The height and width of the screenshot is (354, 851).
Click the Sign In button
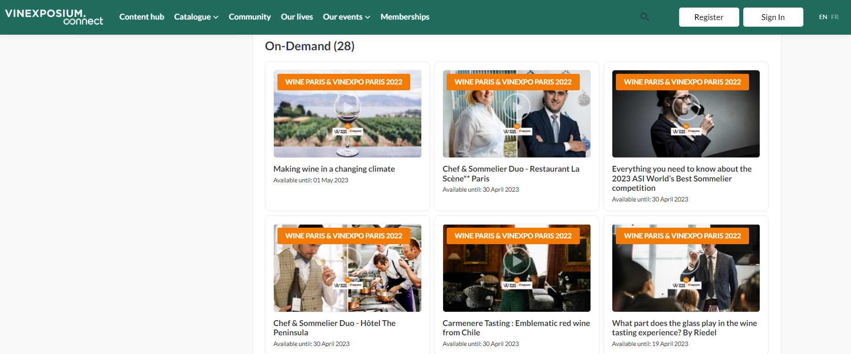tap(773, 17)
